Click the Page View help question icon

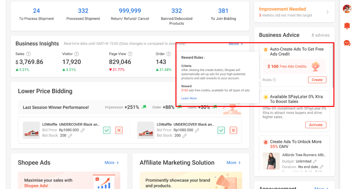(130, 54)
